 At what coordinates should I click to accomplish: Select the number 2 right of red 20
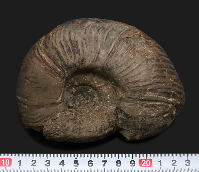click(x=174, y=163)
